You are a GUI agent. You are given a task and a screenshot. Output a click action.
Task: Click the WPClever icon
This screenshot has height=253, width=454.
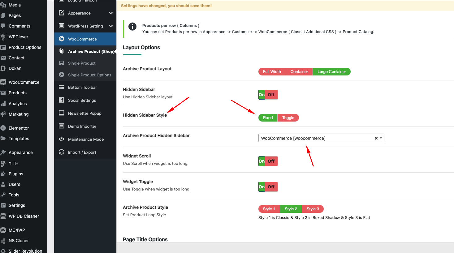(x=3, y=36)
